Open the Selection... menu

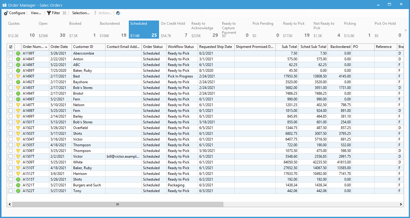tap(81, 13)
